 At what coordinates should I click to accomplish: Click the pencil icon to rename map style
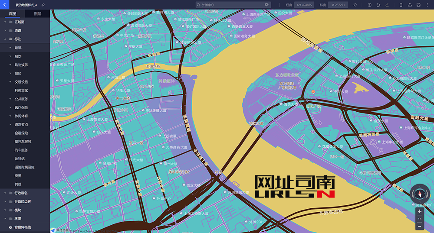pyautogui.click(x=43, y=5)
